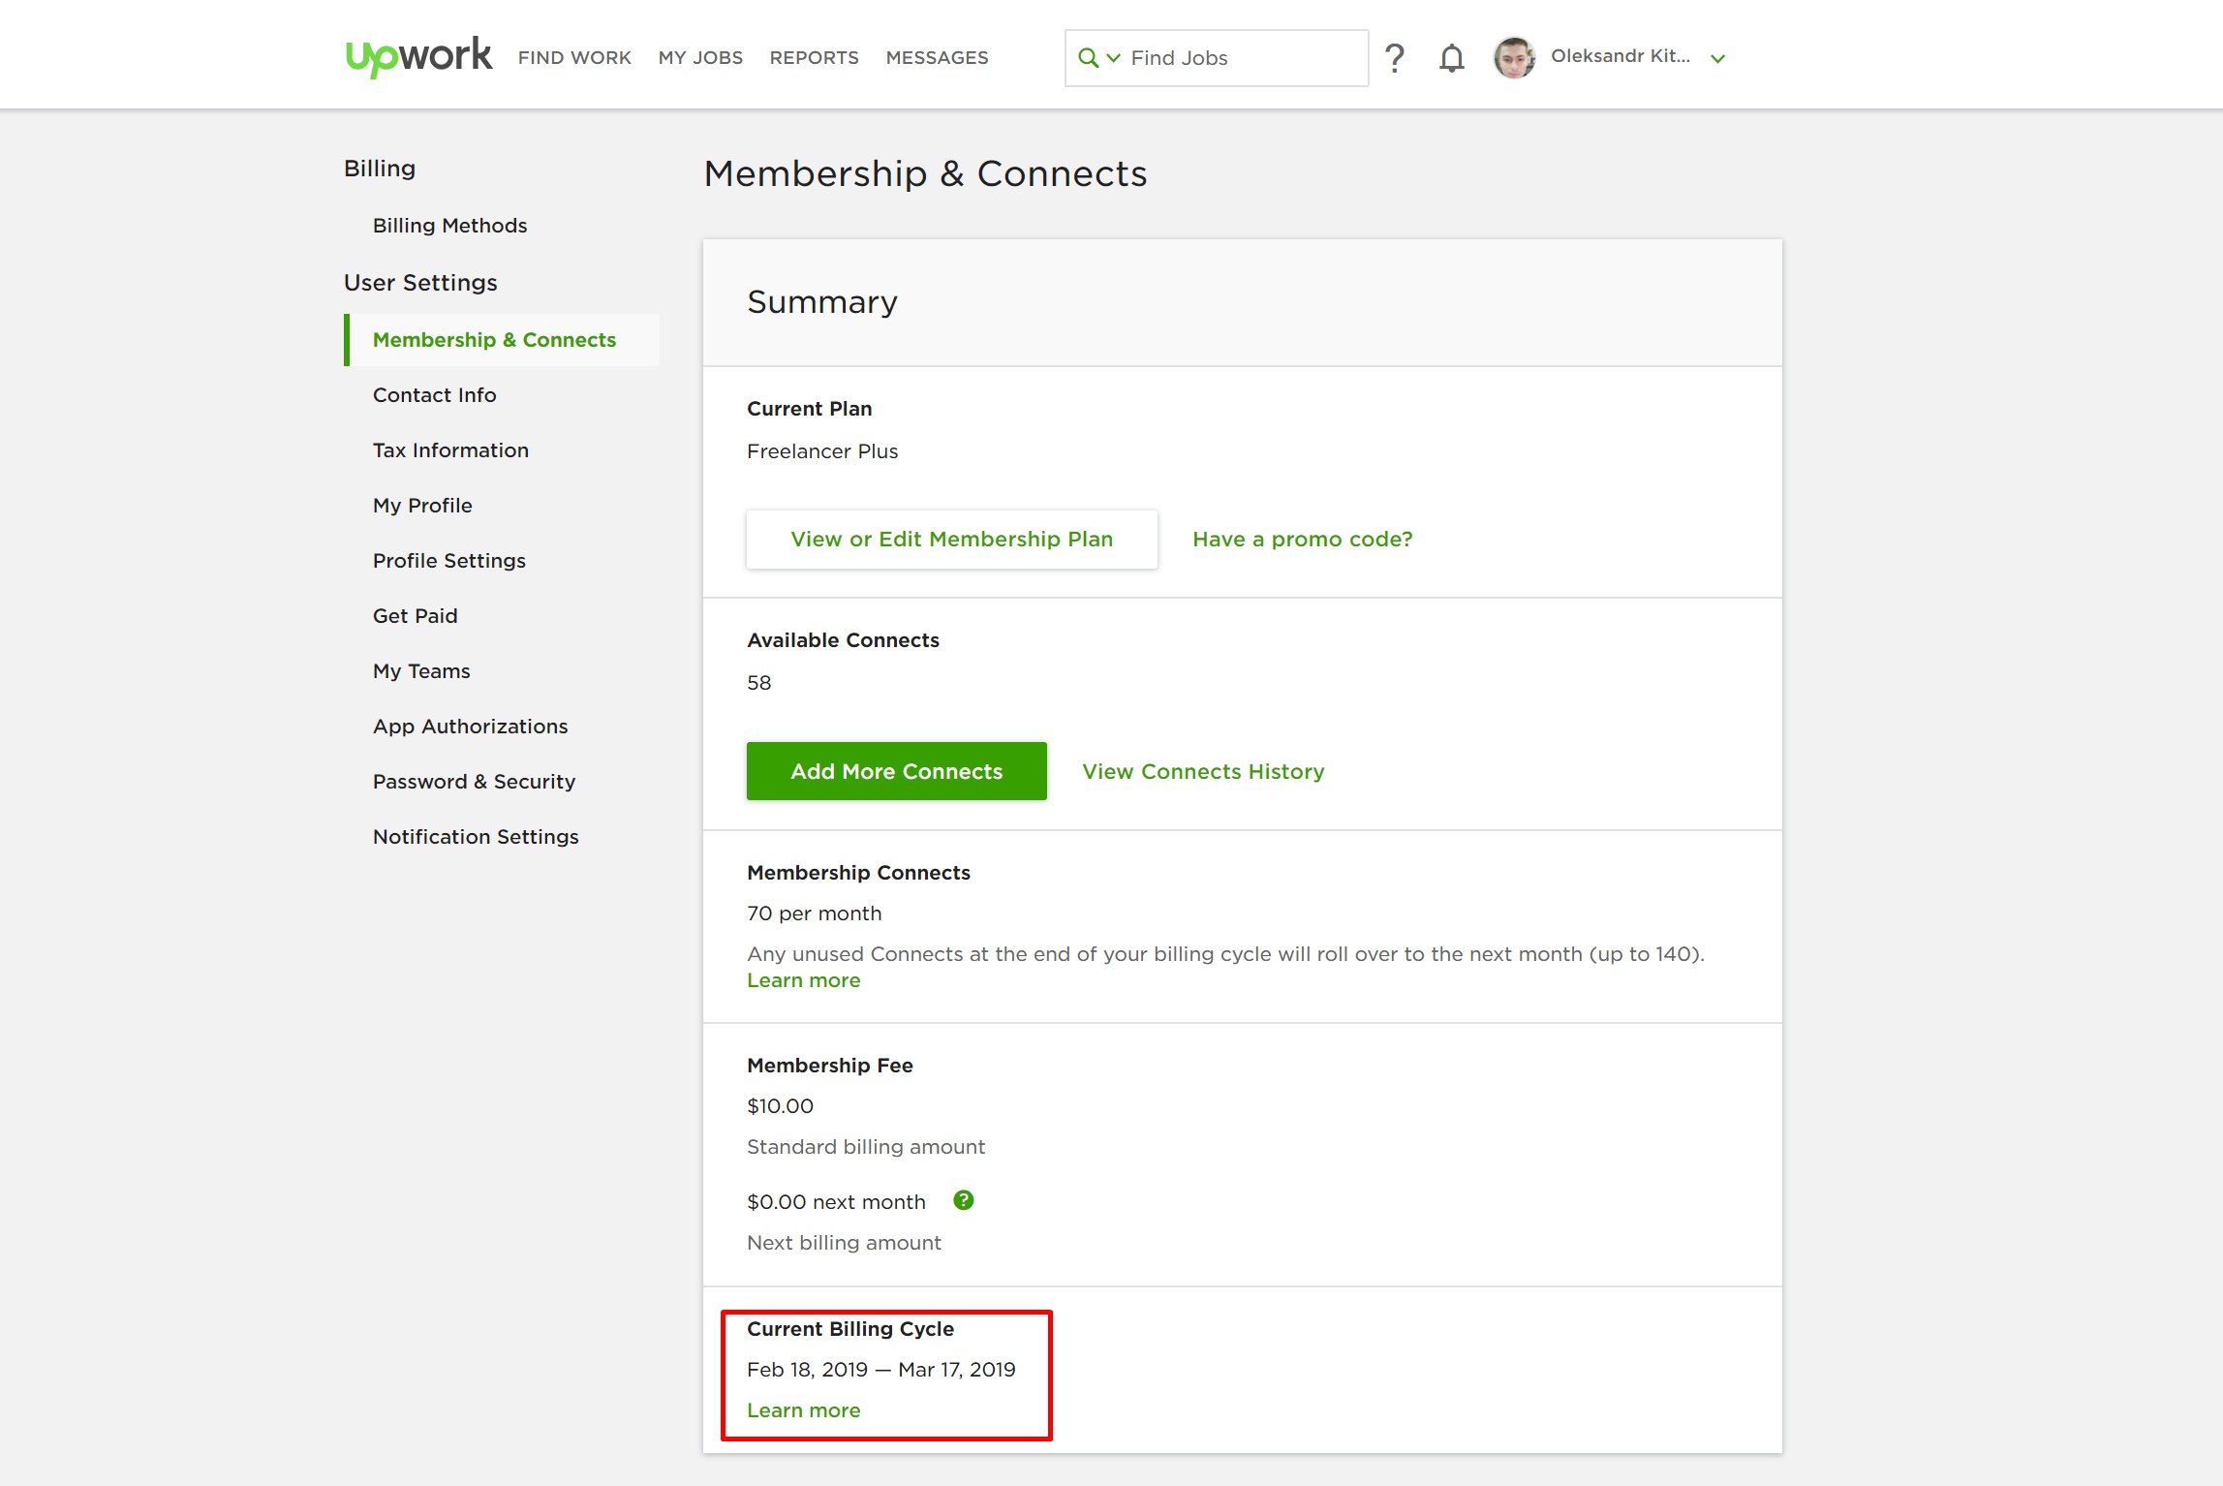This screenshot has height=1486, width=2223.
Task: Click the Oleksandr Kit... account name
Action: pos(1620,56)
